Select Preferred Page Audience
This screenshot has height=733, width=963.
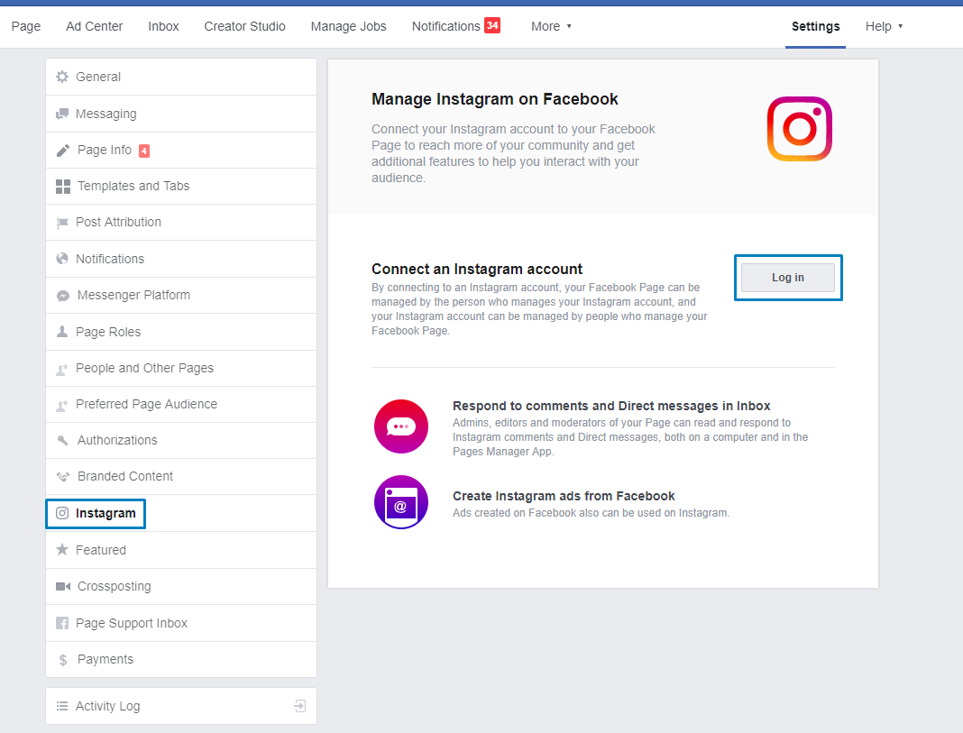181,405
